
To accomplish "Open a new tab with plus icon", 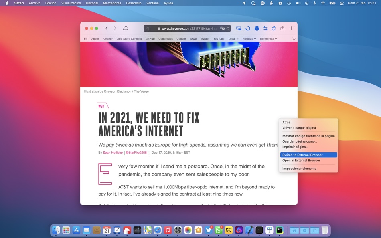I will click(291, 28).
